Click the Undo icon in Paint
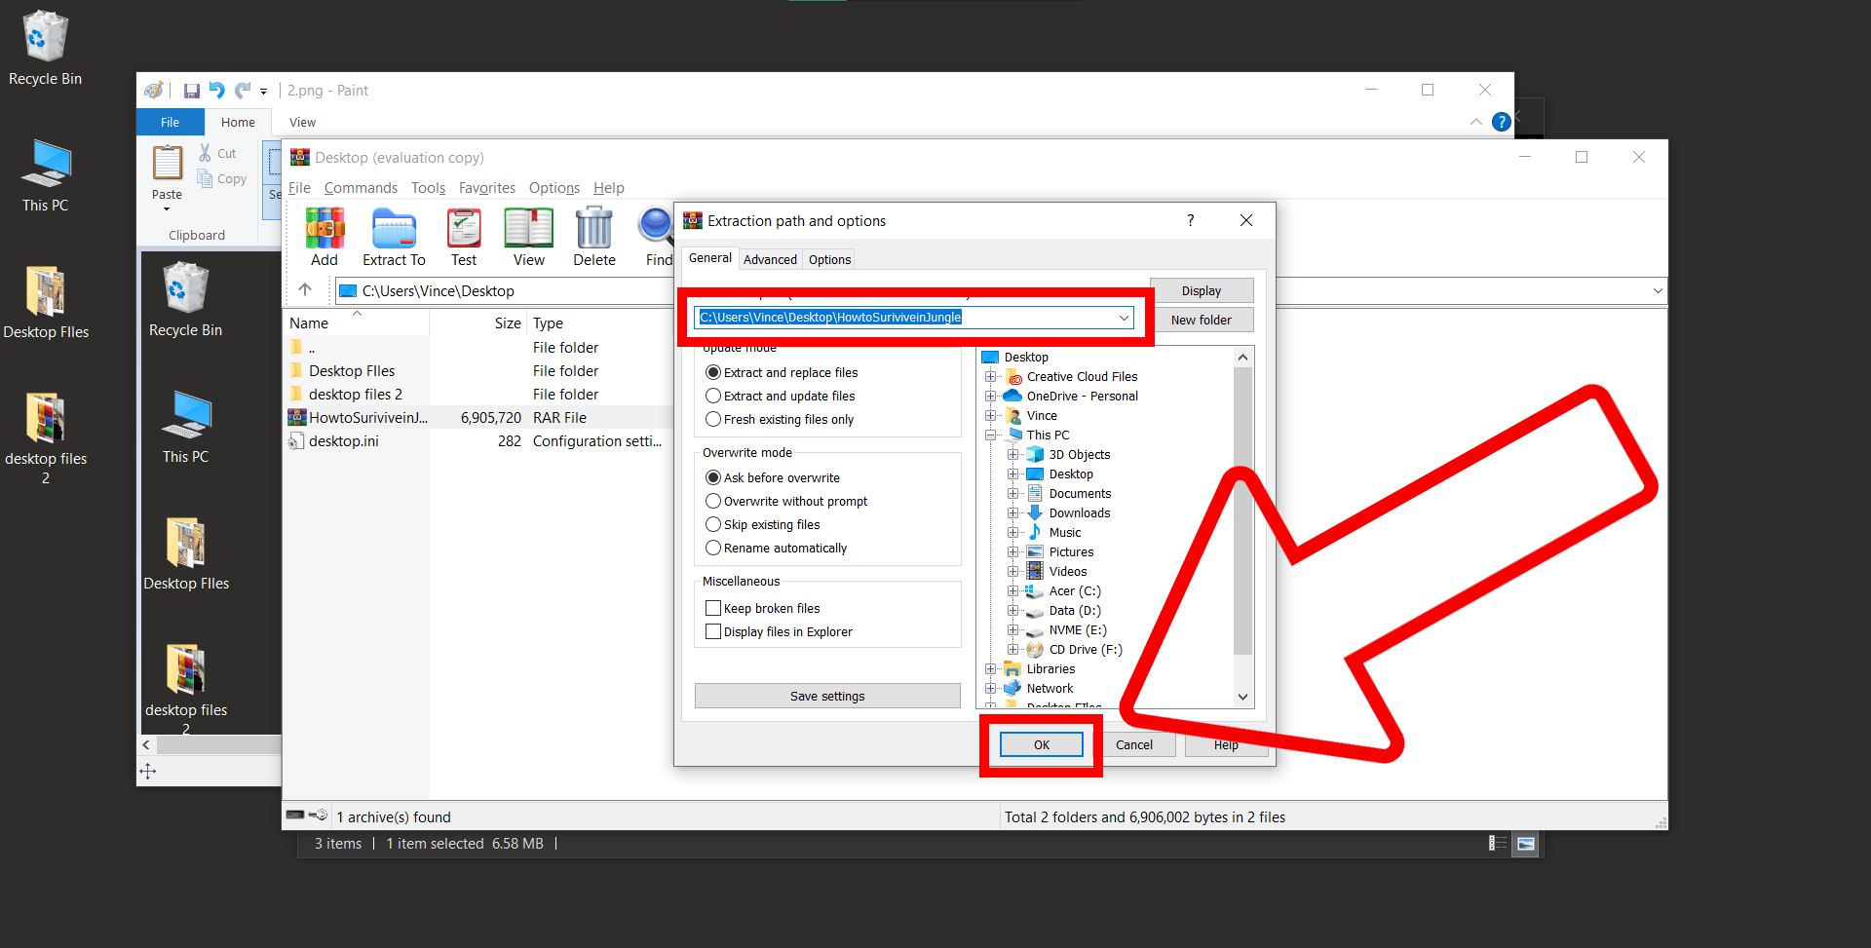The image size is (1871, 948). point(216,90)
